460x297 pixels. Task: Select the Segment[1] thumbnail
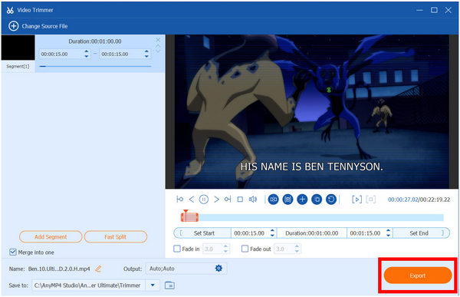(18, 48)
